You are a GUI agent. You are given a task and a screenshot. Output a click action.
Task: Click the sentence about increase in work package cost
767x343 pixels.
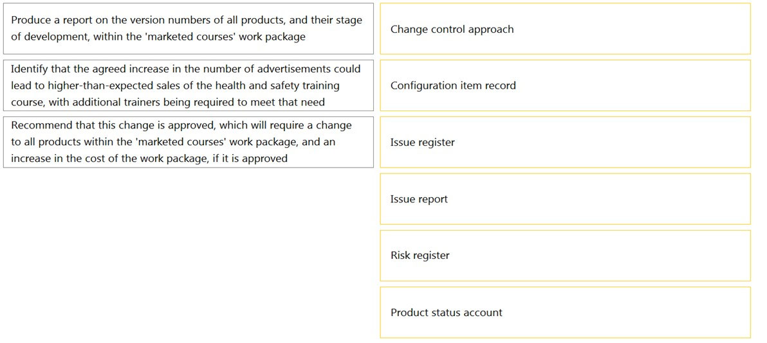(x=181, y=142)
